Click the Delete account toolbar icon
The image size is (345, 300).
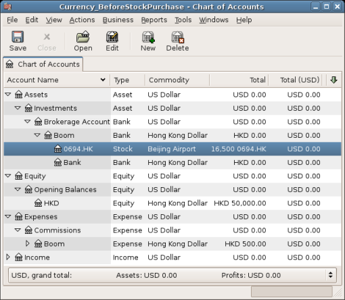click(177, 37)
